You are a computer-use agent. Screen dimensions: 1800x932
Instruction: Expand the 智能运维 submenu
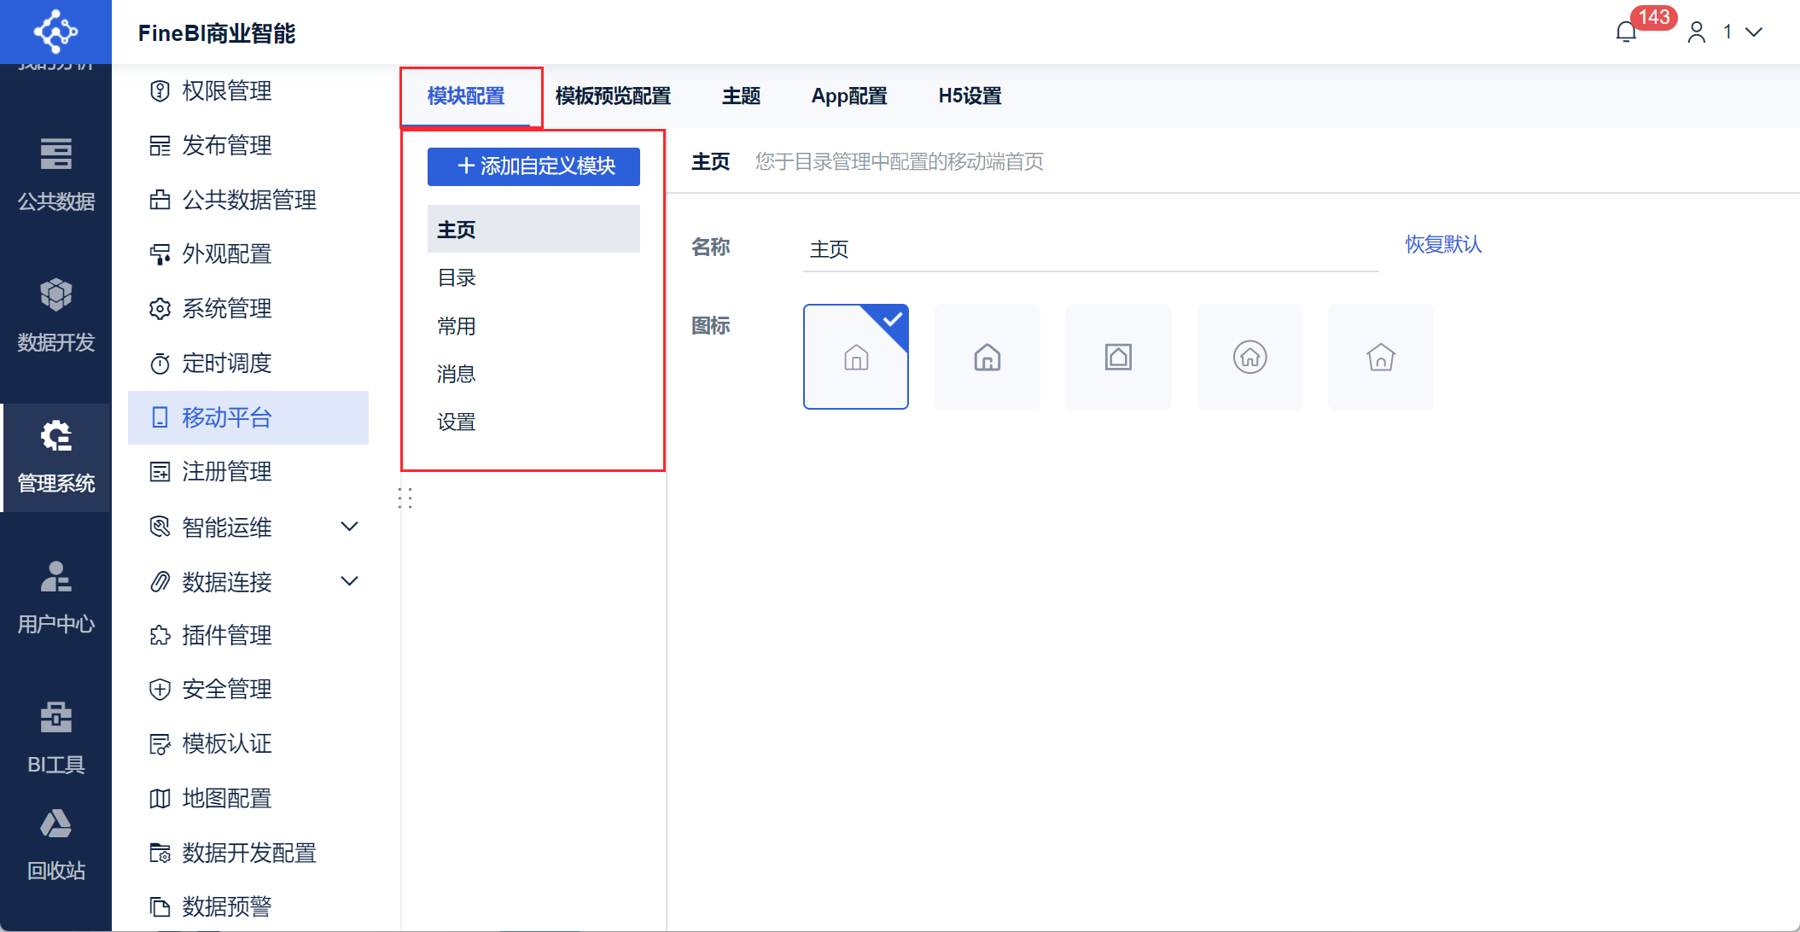click(349, 527)
